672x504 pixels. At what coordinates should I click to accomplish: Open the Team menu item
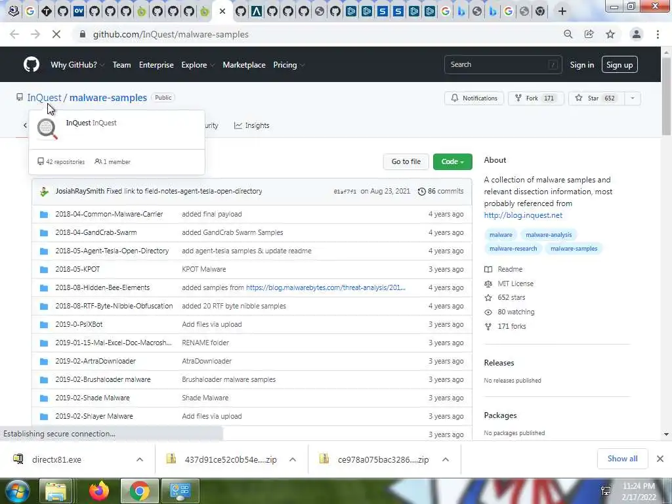pyautogui.click(x=121, y=65)
